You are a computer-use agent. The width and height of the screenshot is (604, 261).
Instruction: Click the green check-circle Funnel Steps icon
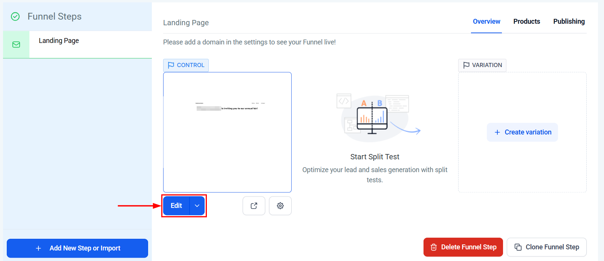(x=15, y=17)
